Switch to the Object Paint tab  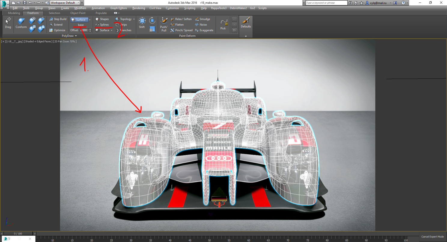click(78, 13)
